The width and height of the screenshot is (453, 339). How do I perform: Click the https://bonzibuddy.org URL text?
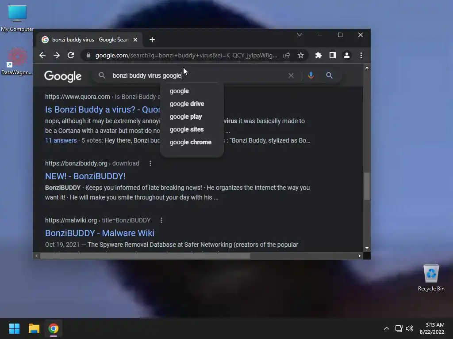coord(76,163)
